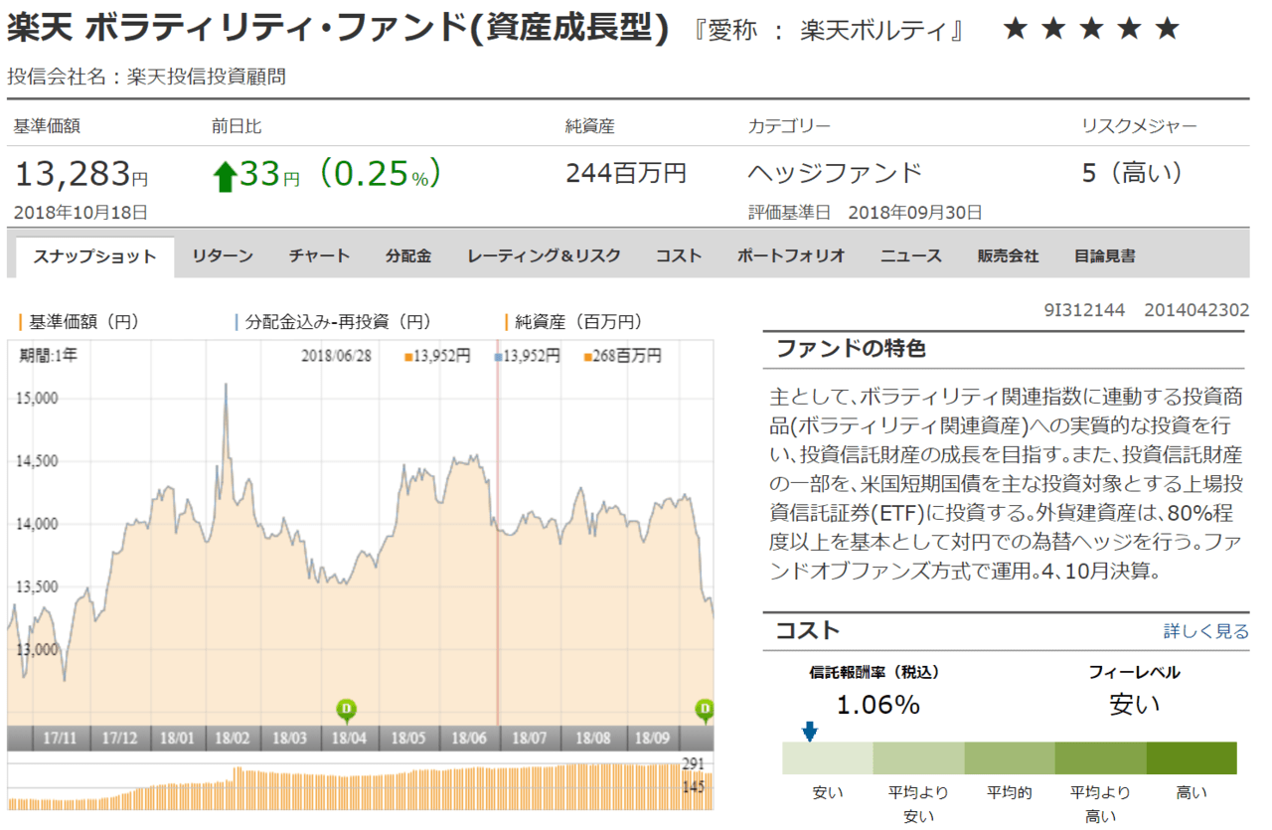This screenshot has height=830, width=1272.
Task: Click the green D marker at 18/04
Action: click(x=347, y=710)
